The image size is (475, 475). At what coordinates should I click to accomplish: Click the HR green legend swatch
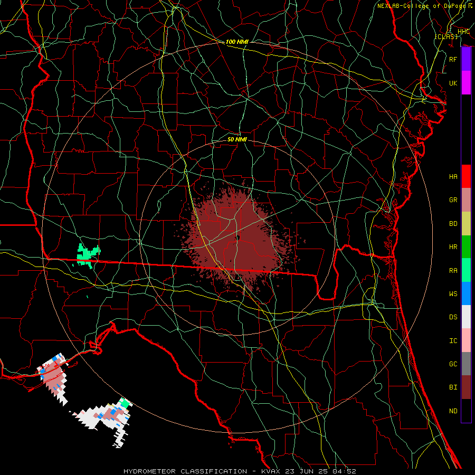point(466,247)
